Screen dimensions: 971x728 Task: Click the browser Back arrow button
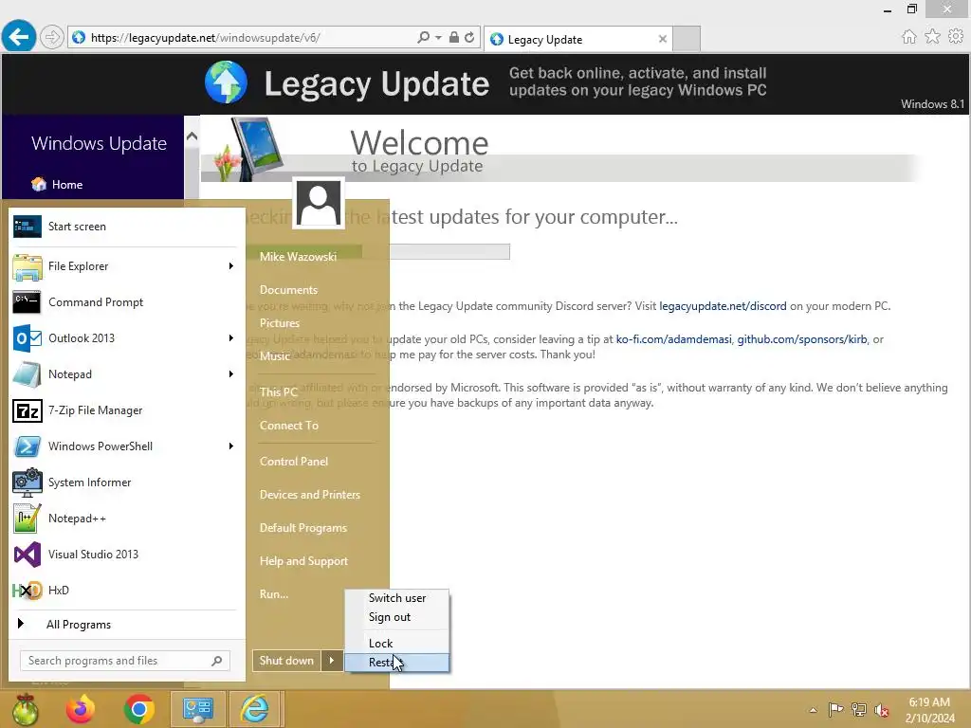click(19, 37)
